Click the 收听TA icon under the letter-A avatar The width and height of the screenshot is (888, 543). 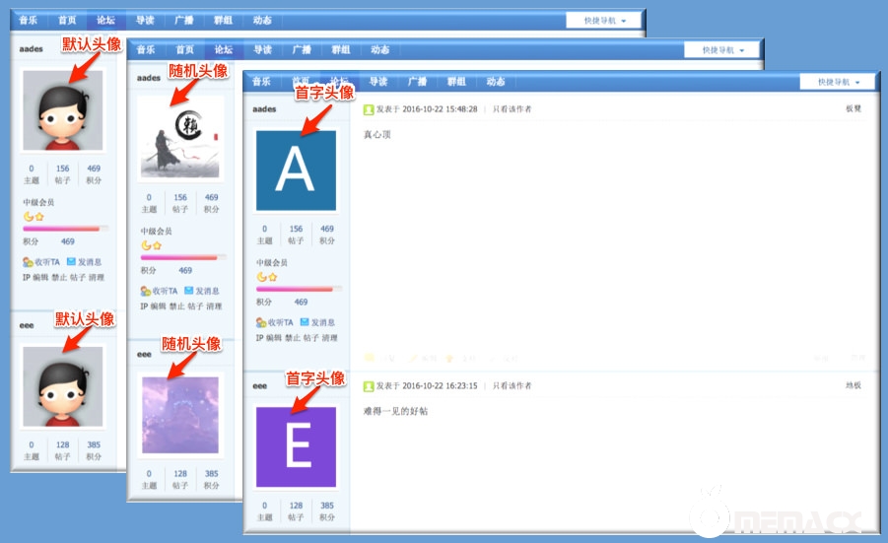pyautogui.click(x=261, y=322)
